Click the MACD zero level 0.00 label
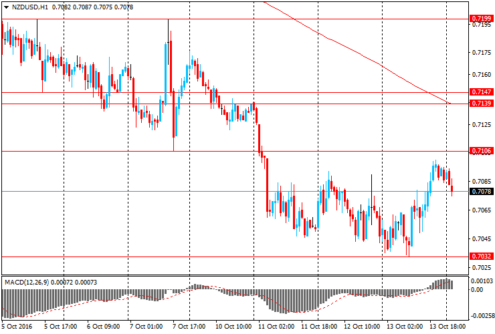Screen dimensions: 495x334 pos(477,289)
